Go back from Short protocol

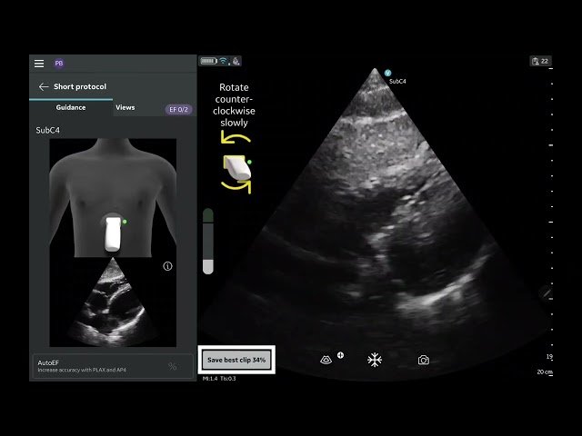coord(44,87)
